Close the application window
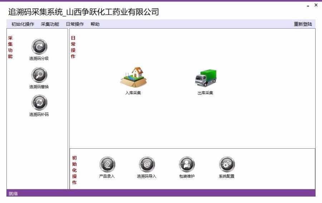The width and height of the screenshot is (322, 203). [316, 5]
